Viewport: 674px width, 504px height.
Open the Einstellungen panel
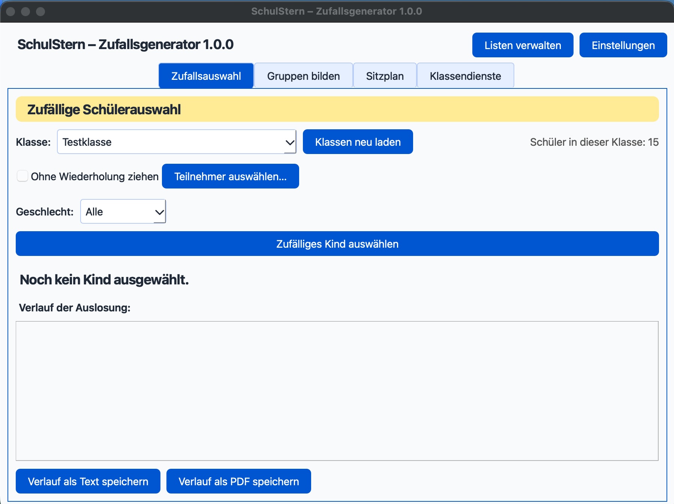coord(623,45)
